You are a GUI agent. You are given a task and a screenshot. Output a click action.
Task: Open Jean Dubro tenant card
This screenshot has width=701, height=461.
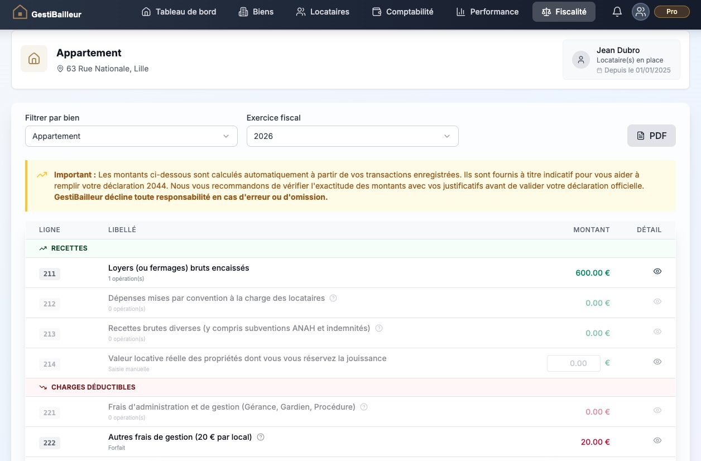coord(621,60)
